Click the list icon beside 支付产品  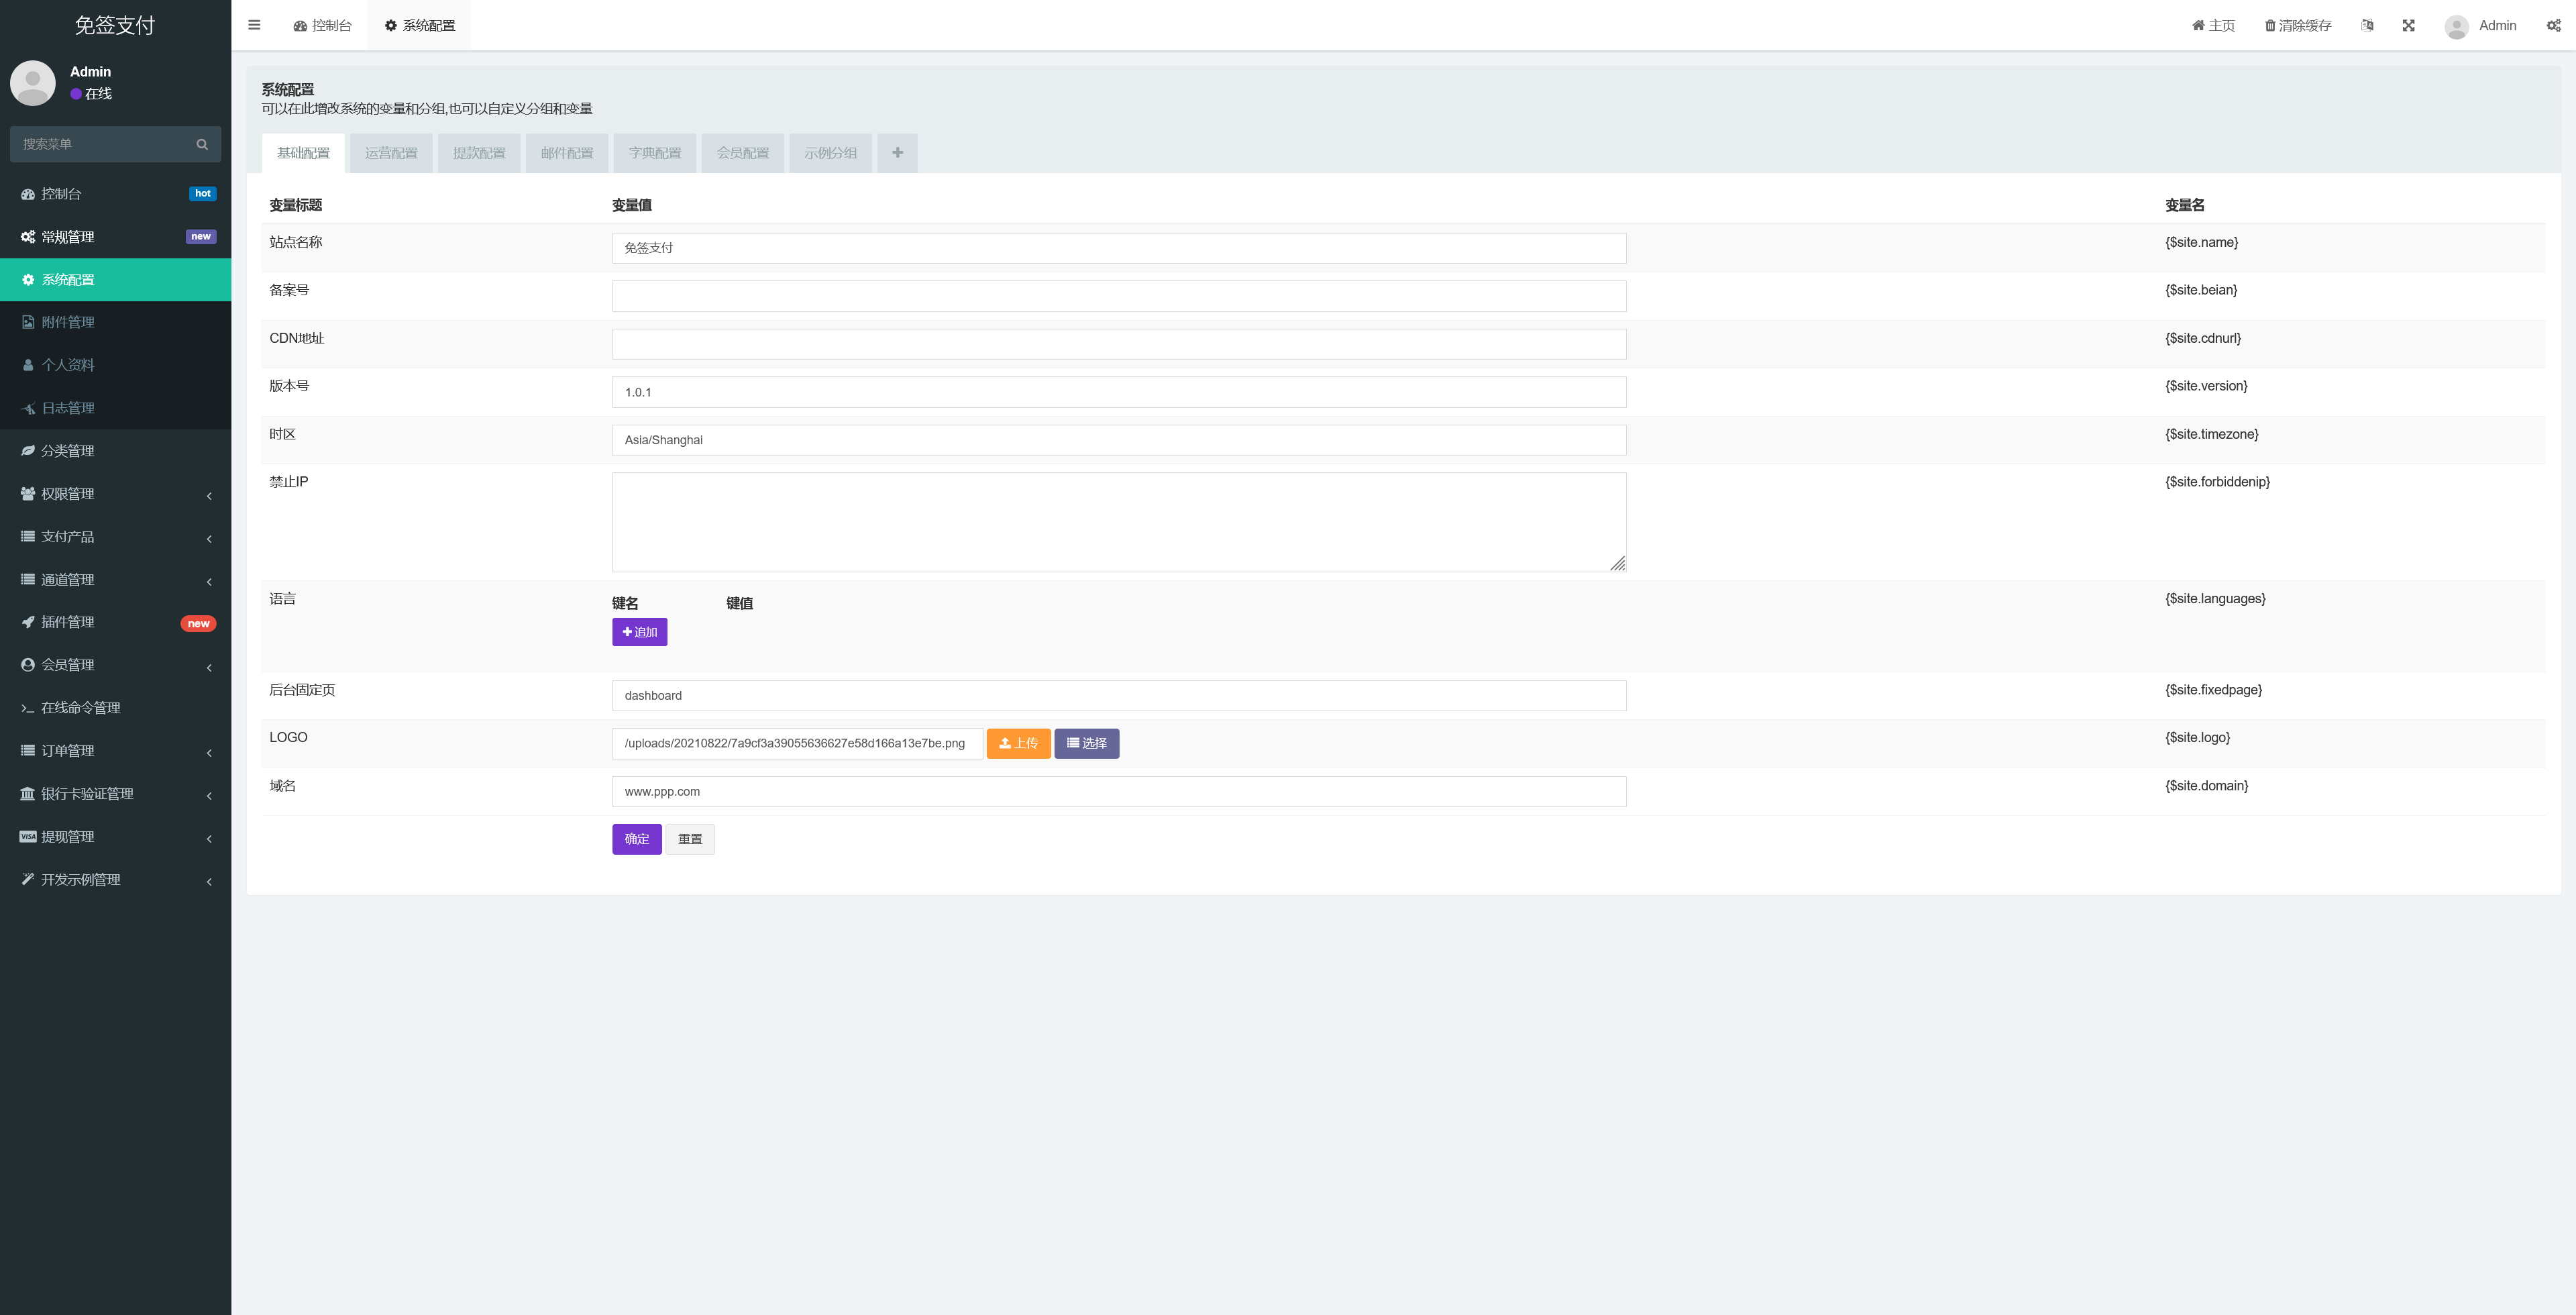[x=28, y=537]
